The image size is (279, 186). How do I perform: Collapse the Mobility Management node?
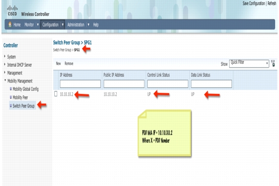tap(5, 80)
